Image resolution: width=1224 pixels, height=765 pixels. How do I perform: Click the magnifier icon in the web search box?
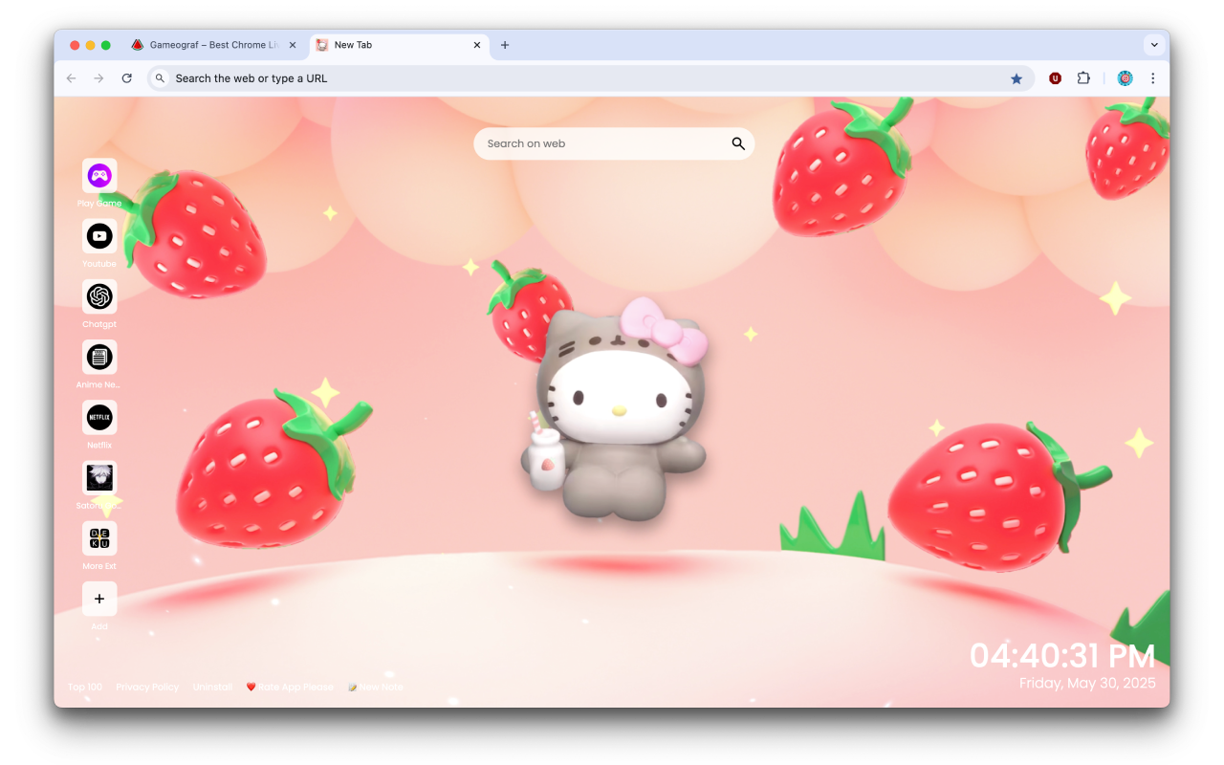(x=738, y=143)
